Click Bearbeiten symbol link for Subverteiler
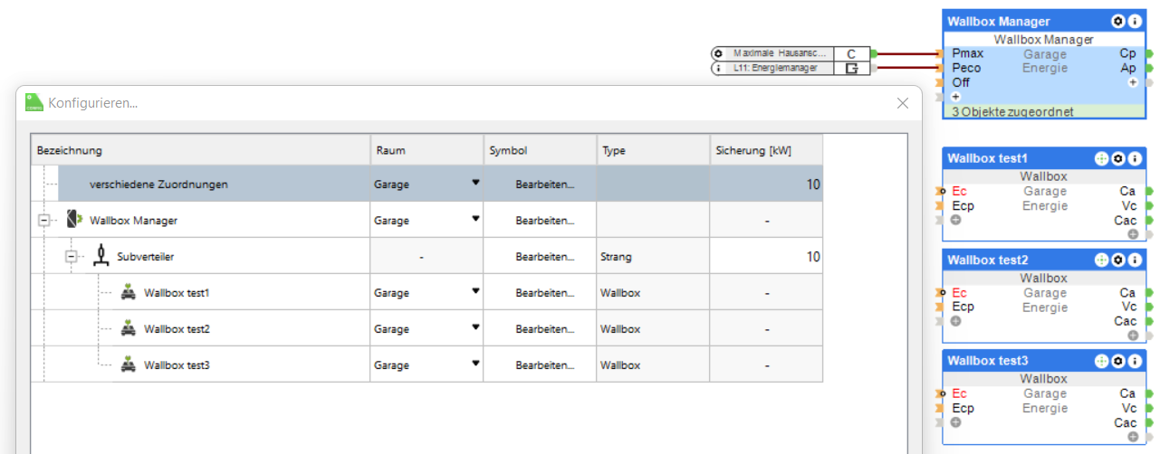 (x=544, y=257)
